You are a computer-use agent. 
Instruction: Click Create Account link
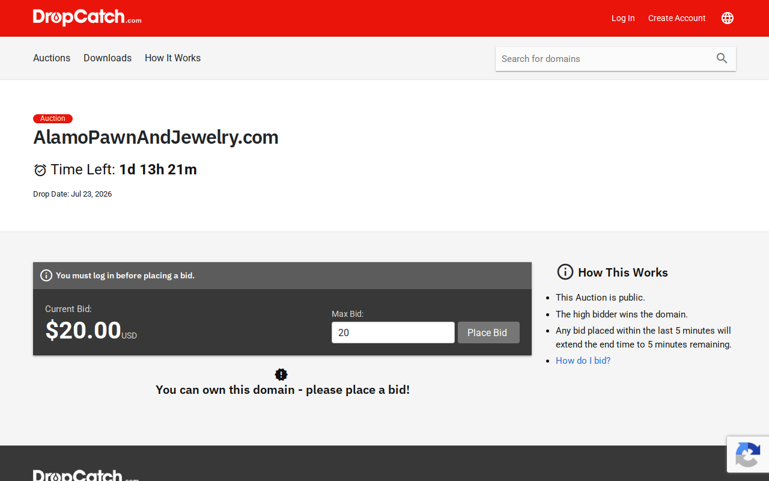coord(676,18)
